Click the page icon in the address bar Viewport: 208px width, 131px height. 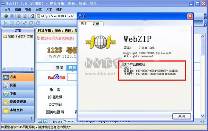(38, 16)
